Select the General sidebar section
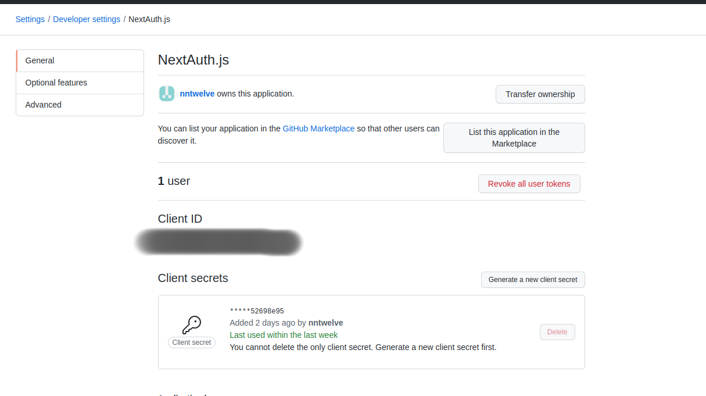The image size is (706, 396). pos(40,60)
